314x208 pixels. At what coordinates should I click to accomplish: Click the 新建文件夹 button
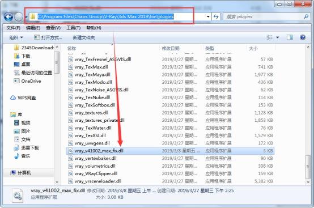click(x=84, y=37)
